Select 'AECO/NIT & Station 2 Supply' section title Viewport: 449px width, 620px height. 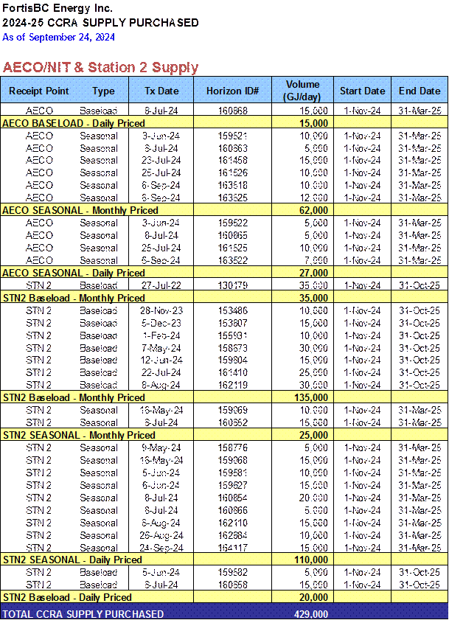[x=100, y=67]
